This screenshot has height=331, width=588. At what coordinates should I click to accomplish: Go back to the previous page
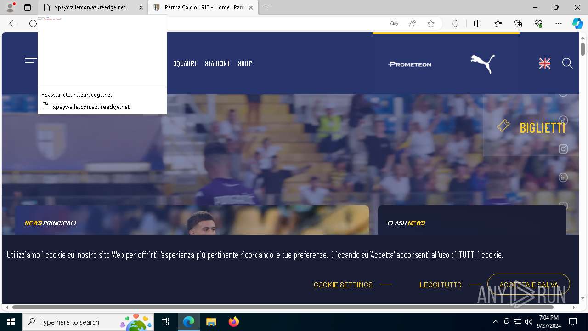pos(13,23)
